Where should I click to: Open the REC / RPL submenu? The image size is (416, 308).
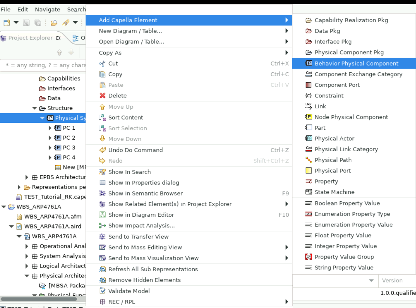click(189, 302)
